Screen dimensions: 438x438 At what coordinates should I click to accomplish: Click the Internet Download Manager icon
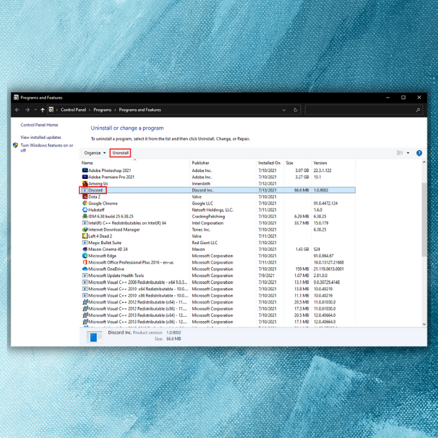[x=85, y=230]
